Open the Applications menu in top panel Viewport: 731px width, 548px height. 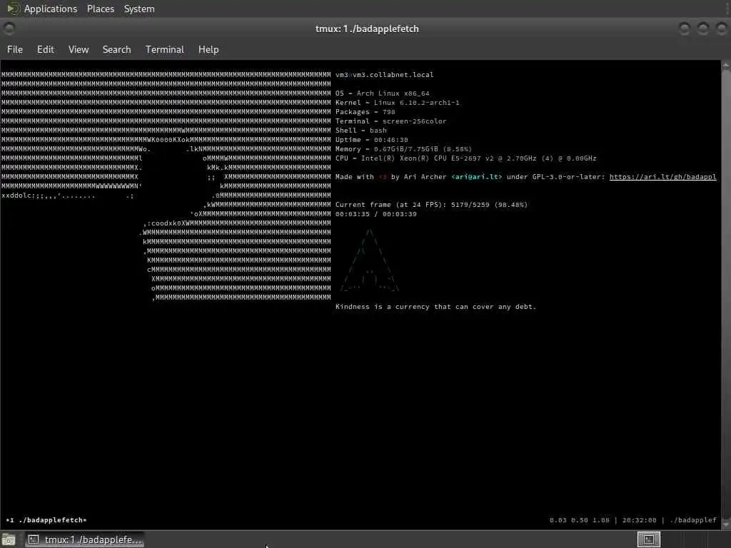(51, 9)
